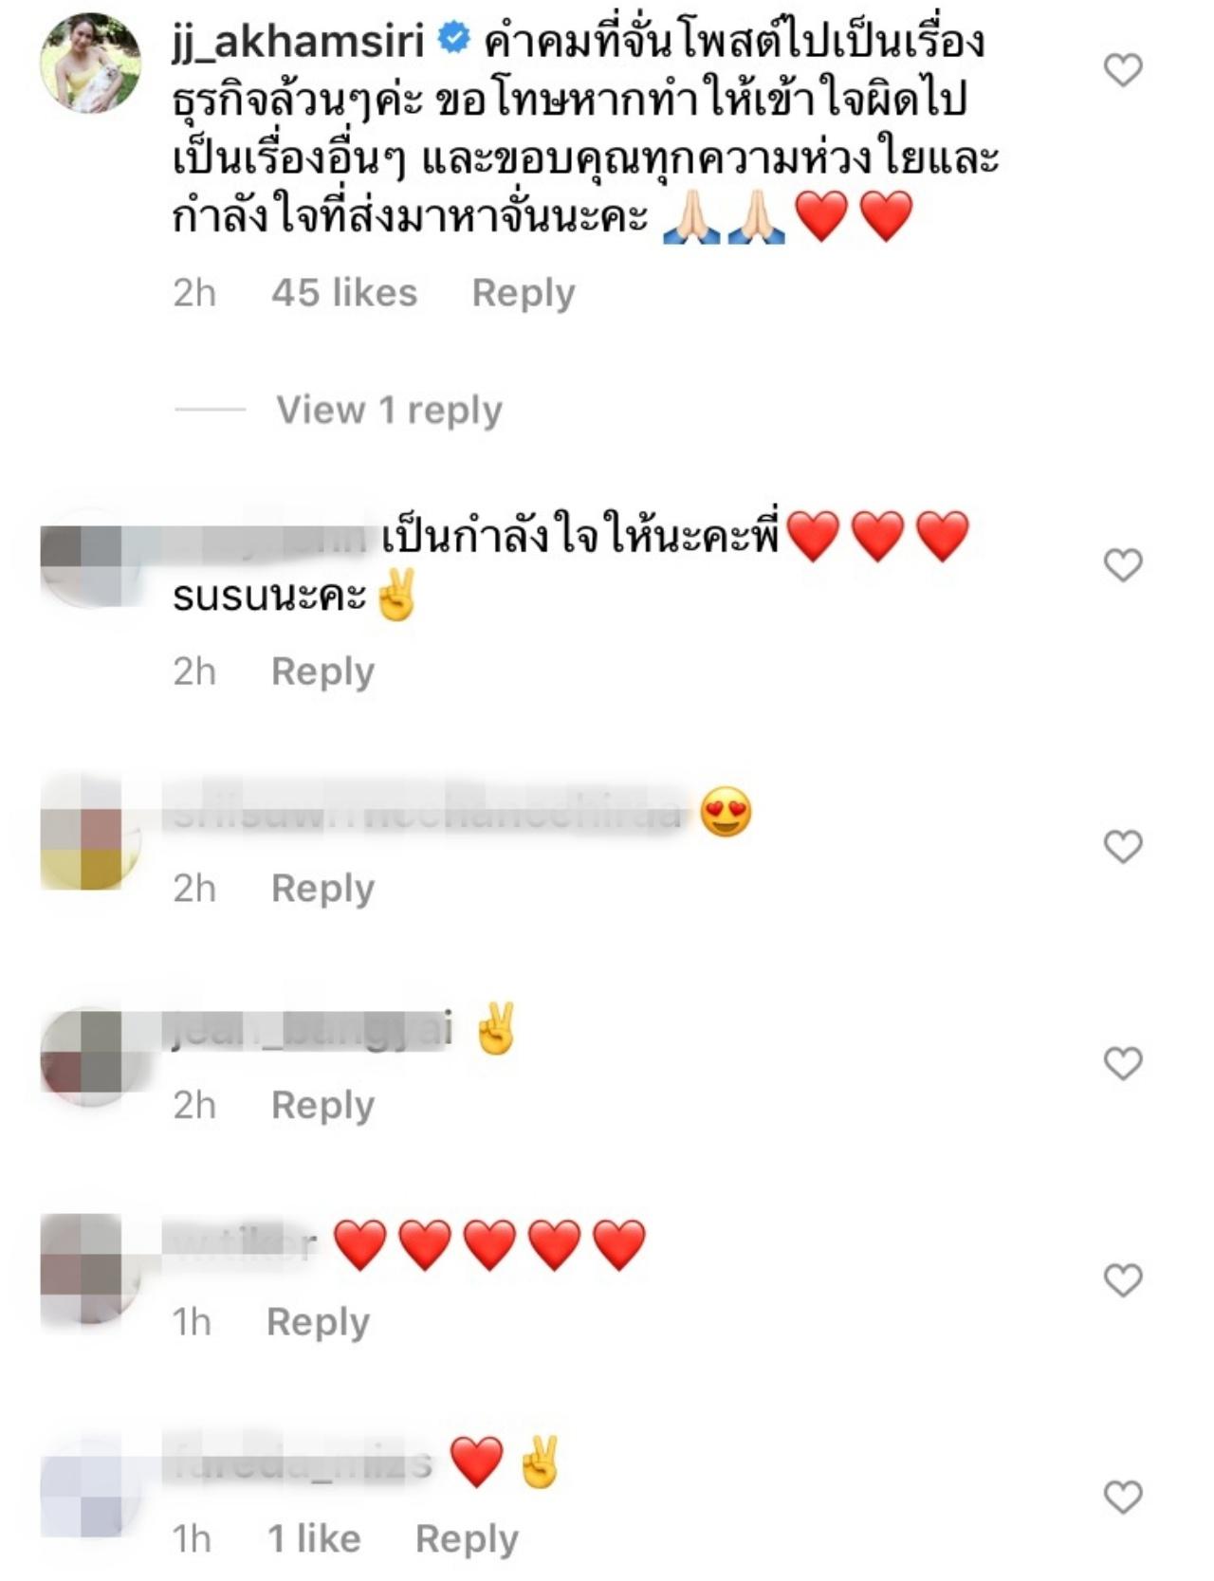Like the single victory-hand emoji comment
This screenshot has width=1214, height=1581.
[x=1123, y=1063]
